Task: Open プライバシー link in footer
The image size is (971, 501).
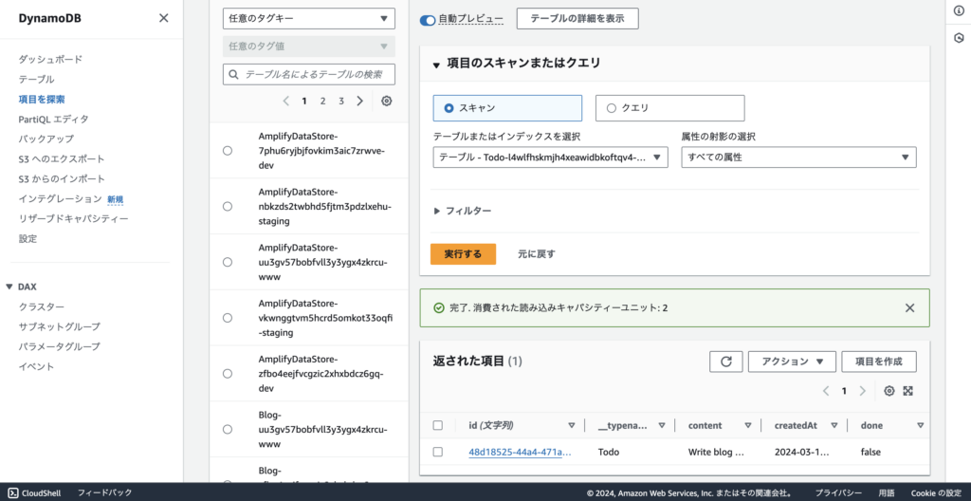Action: tap(838, 493)
